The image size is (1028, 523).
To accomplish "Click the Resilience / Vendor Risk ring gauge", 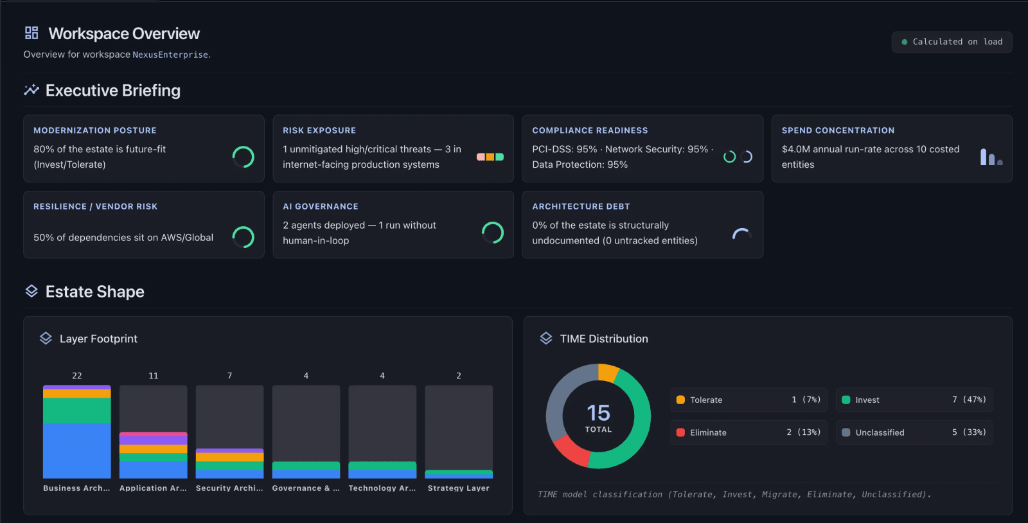I will pyautogui.click(x=243, y=237).
